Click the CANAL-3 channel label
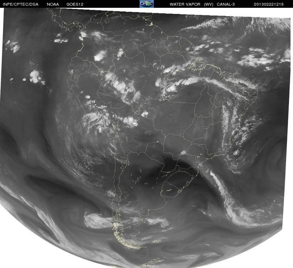Viewport: 293px width, 268px height. [x=226, y=4]
